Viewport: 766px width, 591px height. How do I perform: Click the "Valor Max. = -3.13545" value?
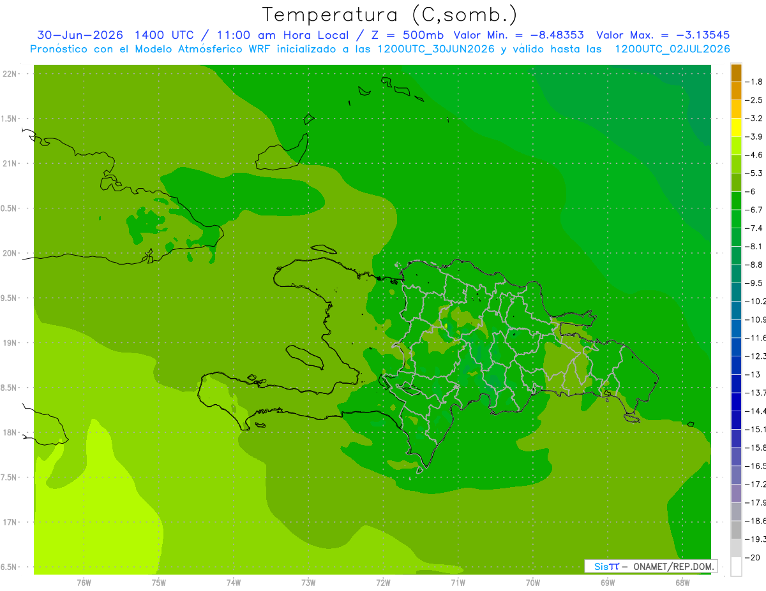tap(663, 35)
